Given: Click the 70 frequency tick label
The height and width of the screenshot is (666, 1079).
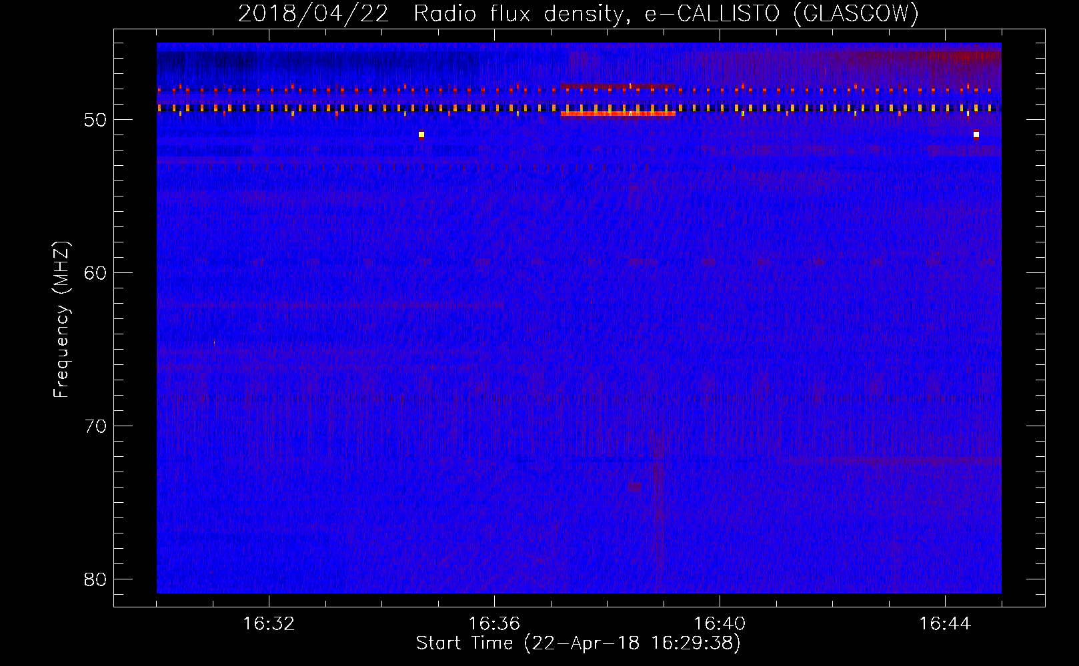Looking at the screenshot, I should 95,426.
